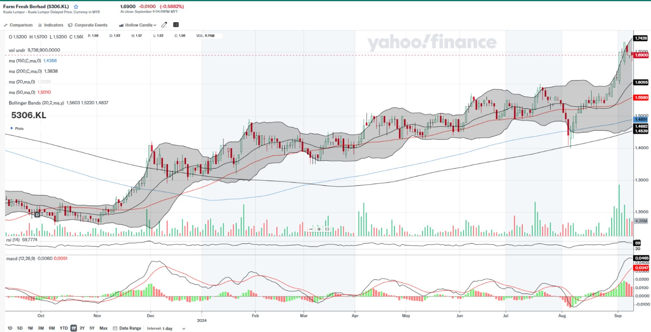Select the 1D time range

pos(10,328)
